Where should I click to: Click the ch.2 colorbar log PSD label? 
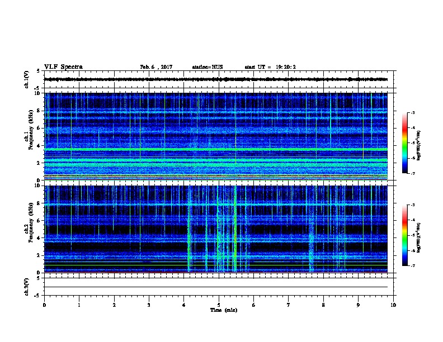(x=419, y=237)
